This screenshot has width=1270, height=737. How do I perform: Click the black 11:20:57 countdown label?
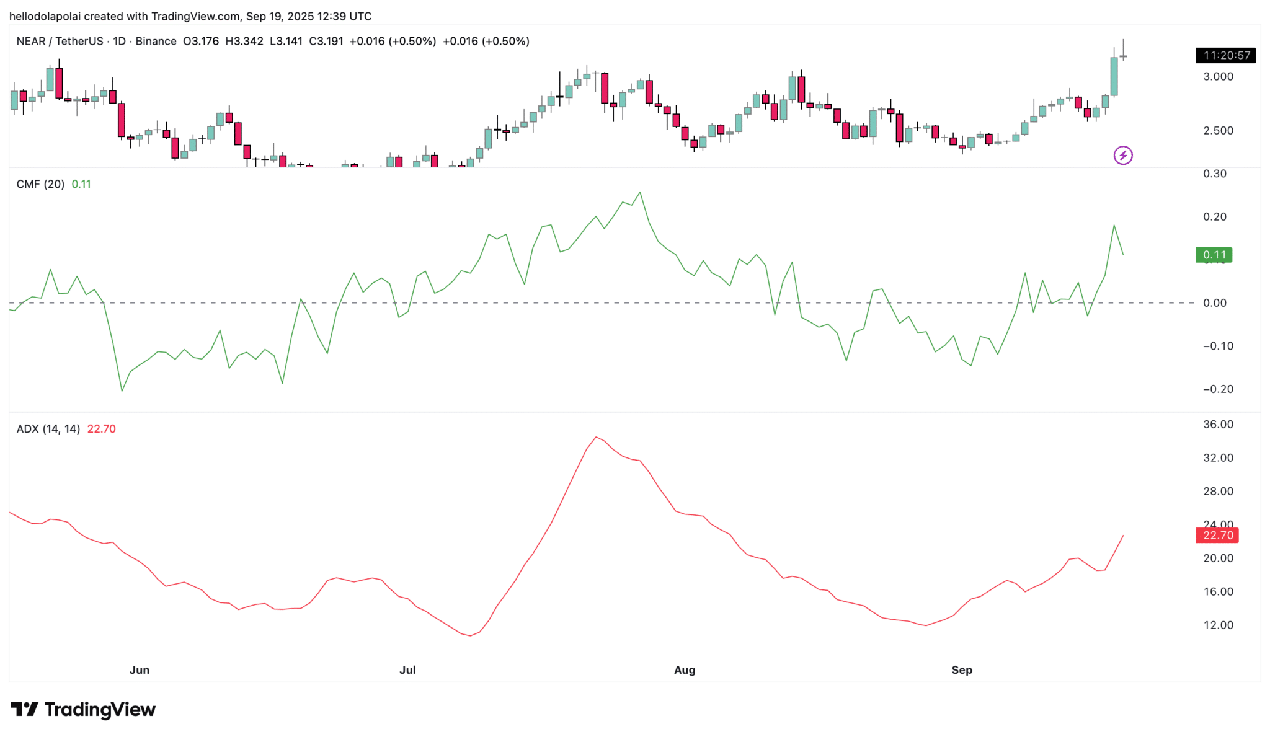pos(1225,56)
